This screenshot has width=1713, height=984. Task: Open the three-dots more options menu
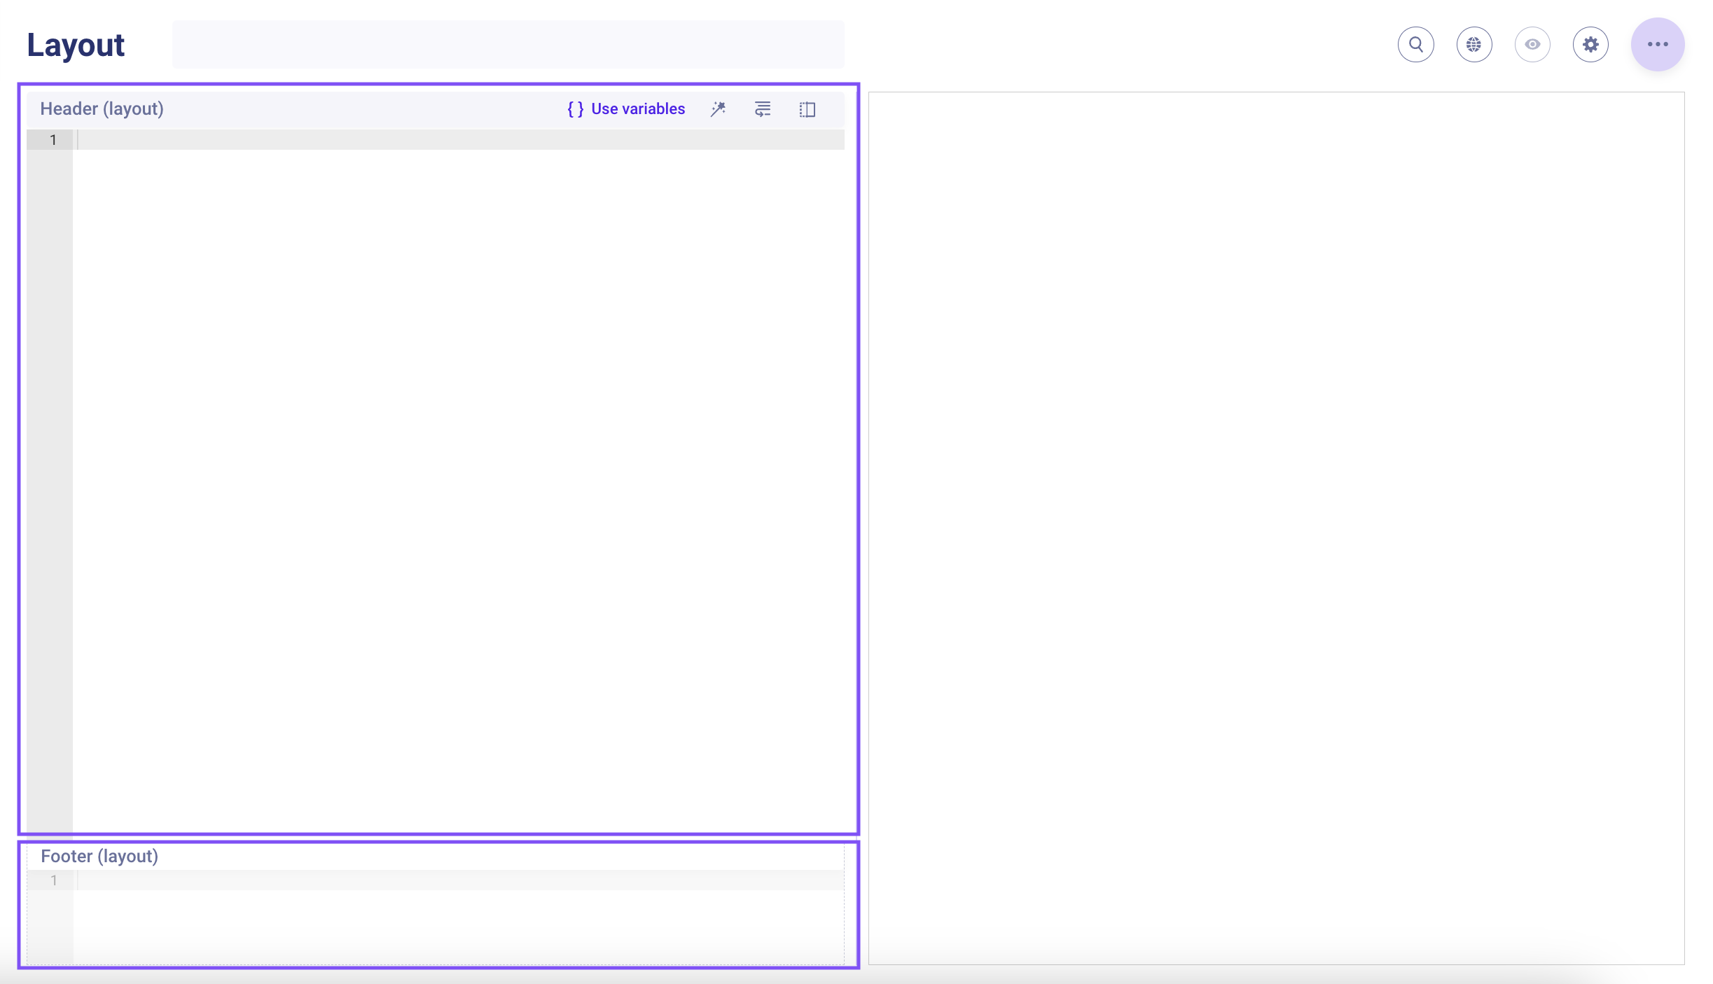(x=1657, y=45)
